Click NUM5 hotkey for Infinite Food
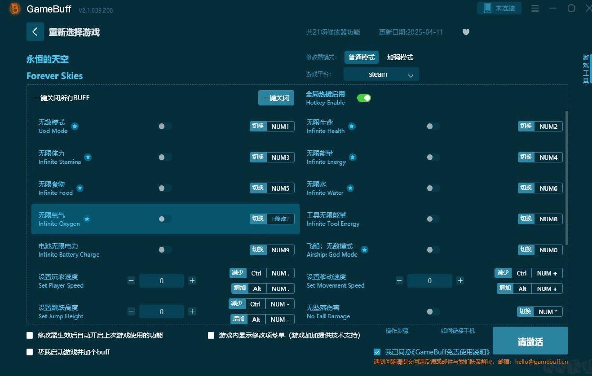This screenshot has height=376, width=592. tap(280, 188)
